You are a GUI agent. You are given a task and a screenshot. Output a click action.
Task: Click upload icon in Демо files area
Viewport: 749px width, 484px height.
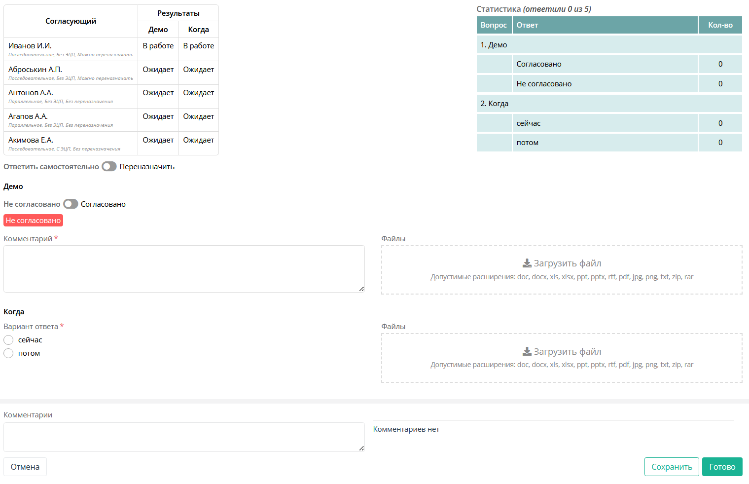(527, 263)
